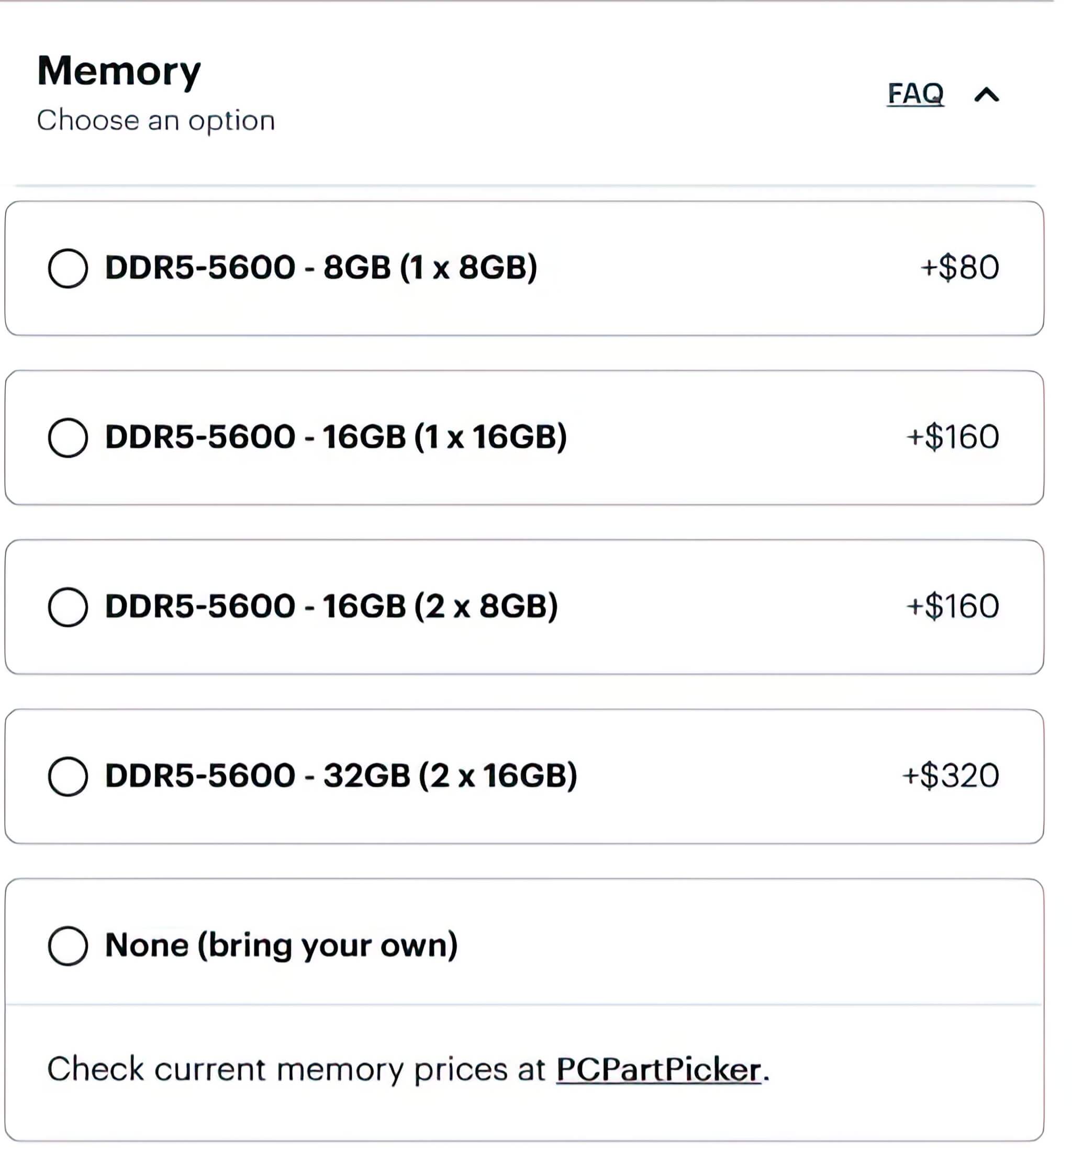
Task: Click the +$320 price on 32GB option
Action: 950,776
